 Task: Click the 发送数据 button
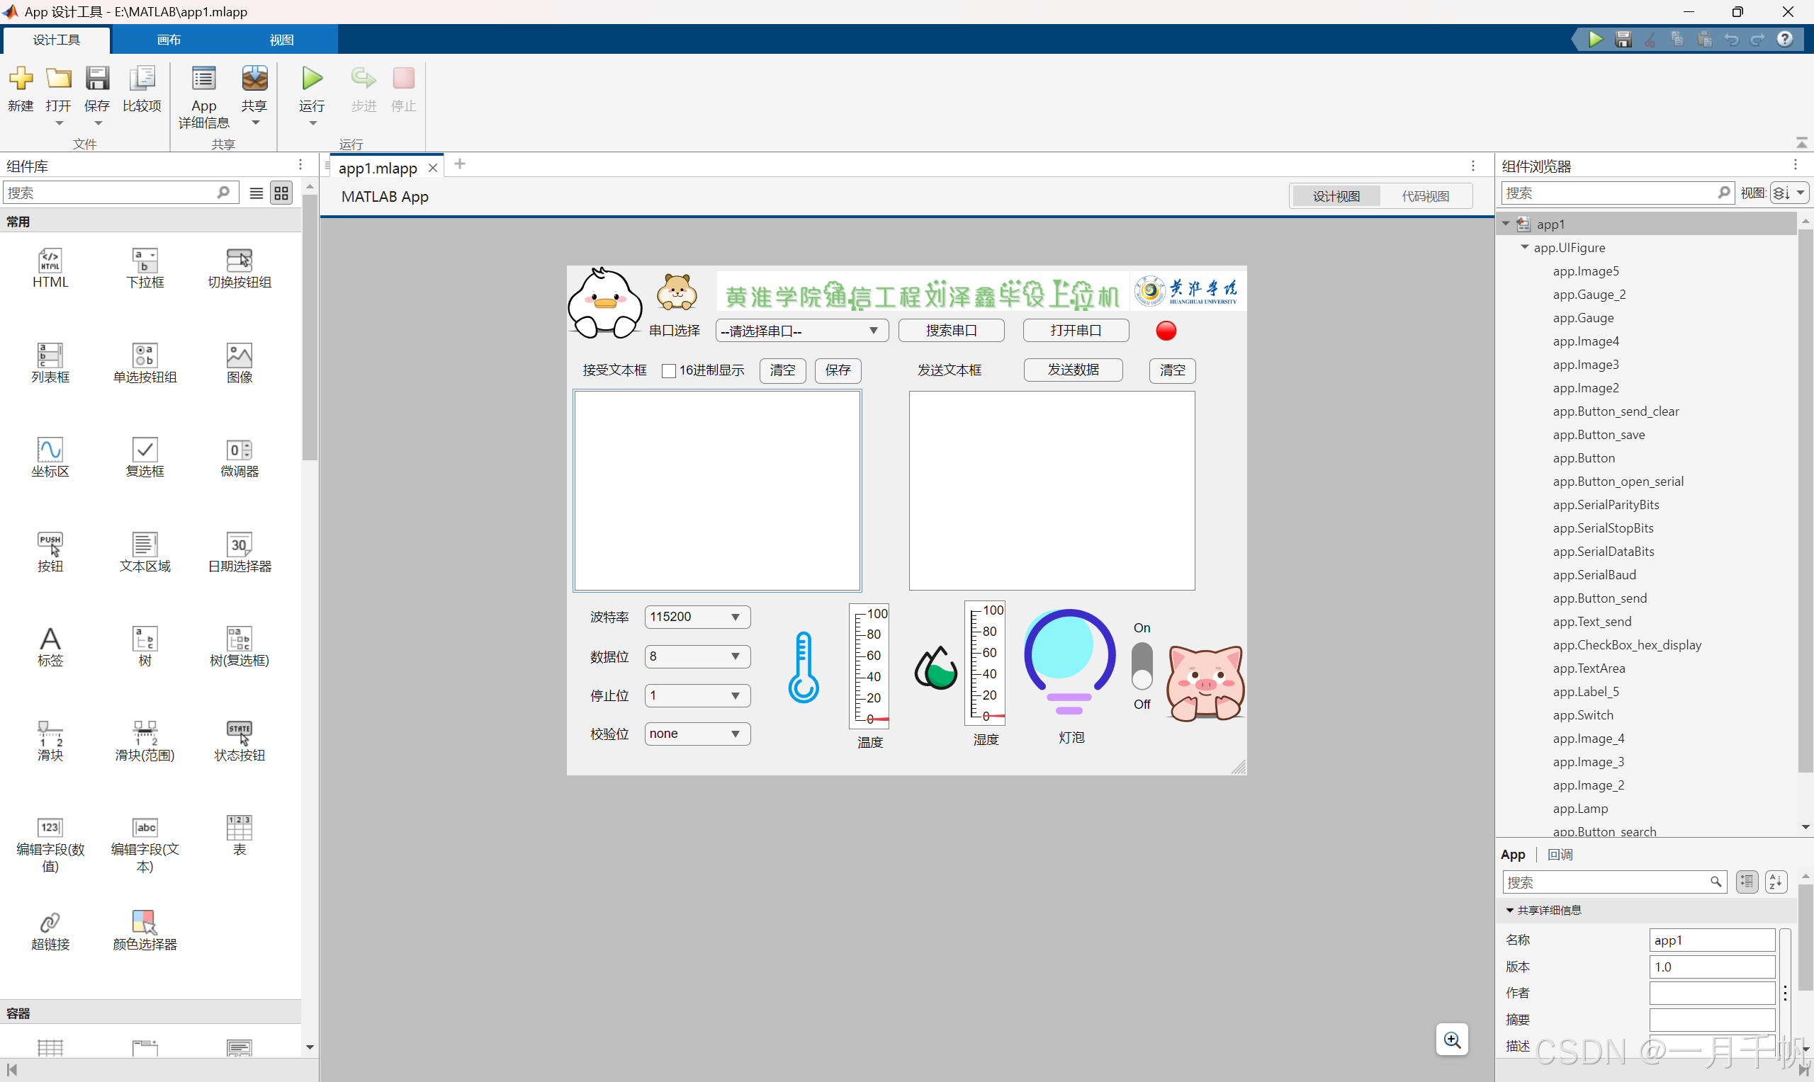click(1072, 370)
